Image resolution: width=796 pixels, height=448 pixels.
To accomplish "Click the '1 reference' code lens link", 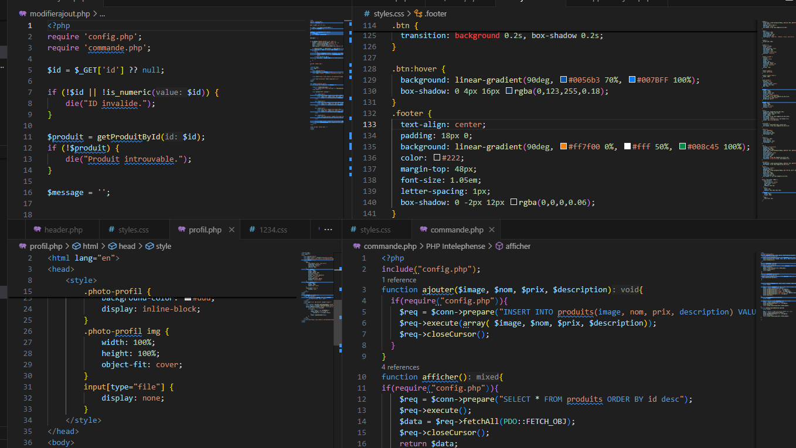I will [x=399, y=280].
